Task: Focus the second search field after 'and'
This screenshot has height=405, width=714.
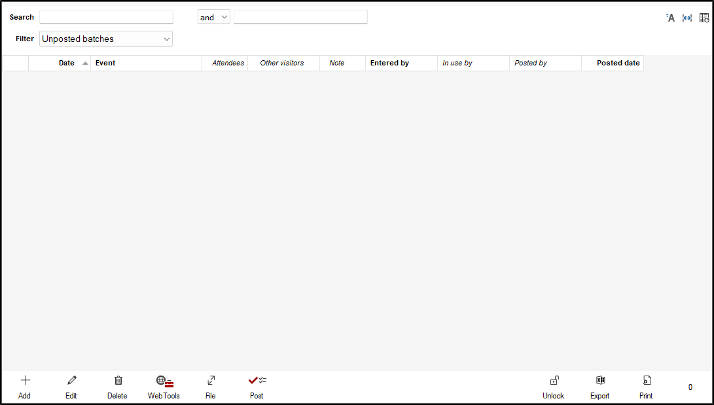Action: [x=300, y=17]
